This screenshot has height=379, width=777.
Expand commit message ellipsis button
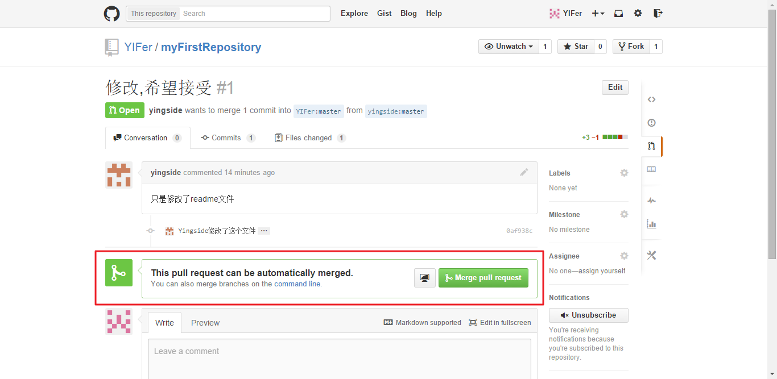tap(264, 231)
